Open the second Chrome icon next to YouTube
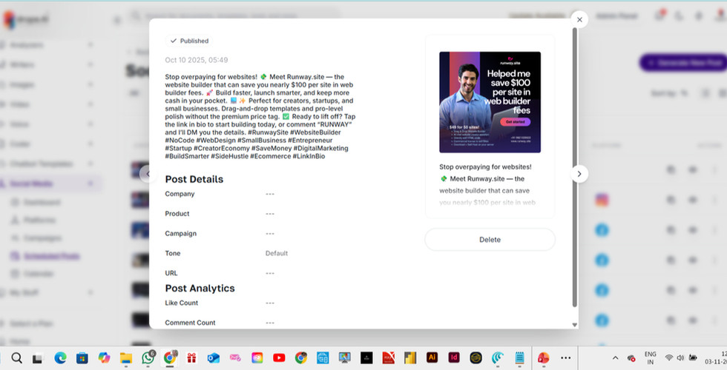Viewport: 727px width, 370px height. click(301, 358)
